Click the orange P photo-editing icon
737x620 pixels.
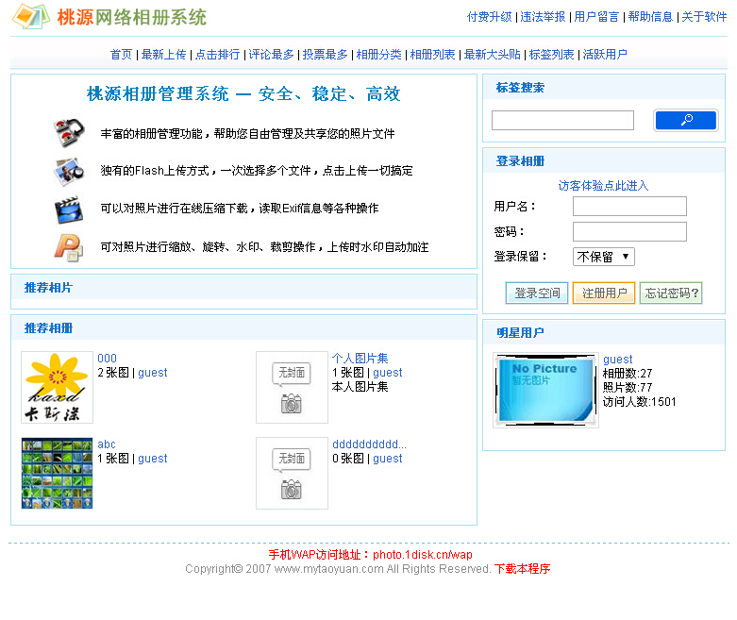[x=69, y=247]
